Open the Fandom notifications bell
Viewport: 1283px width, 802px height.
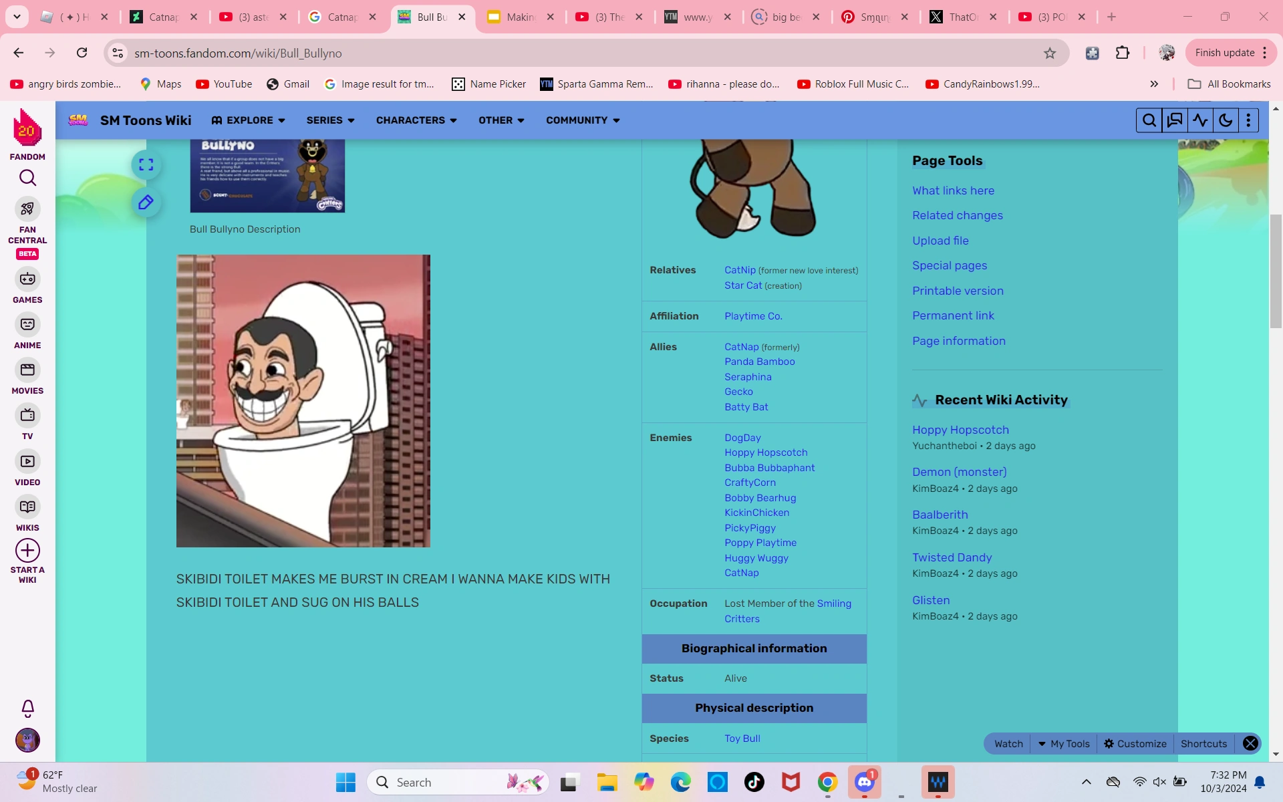pos(27,708)
